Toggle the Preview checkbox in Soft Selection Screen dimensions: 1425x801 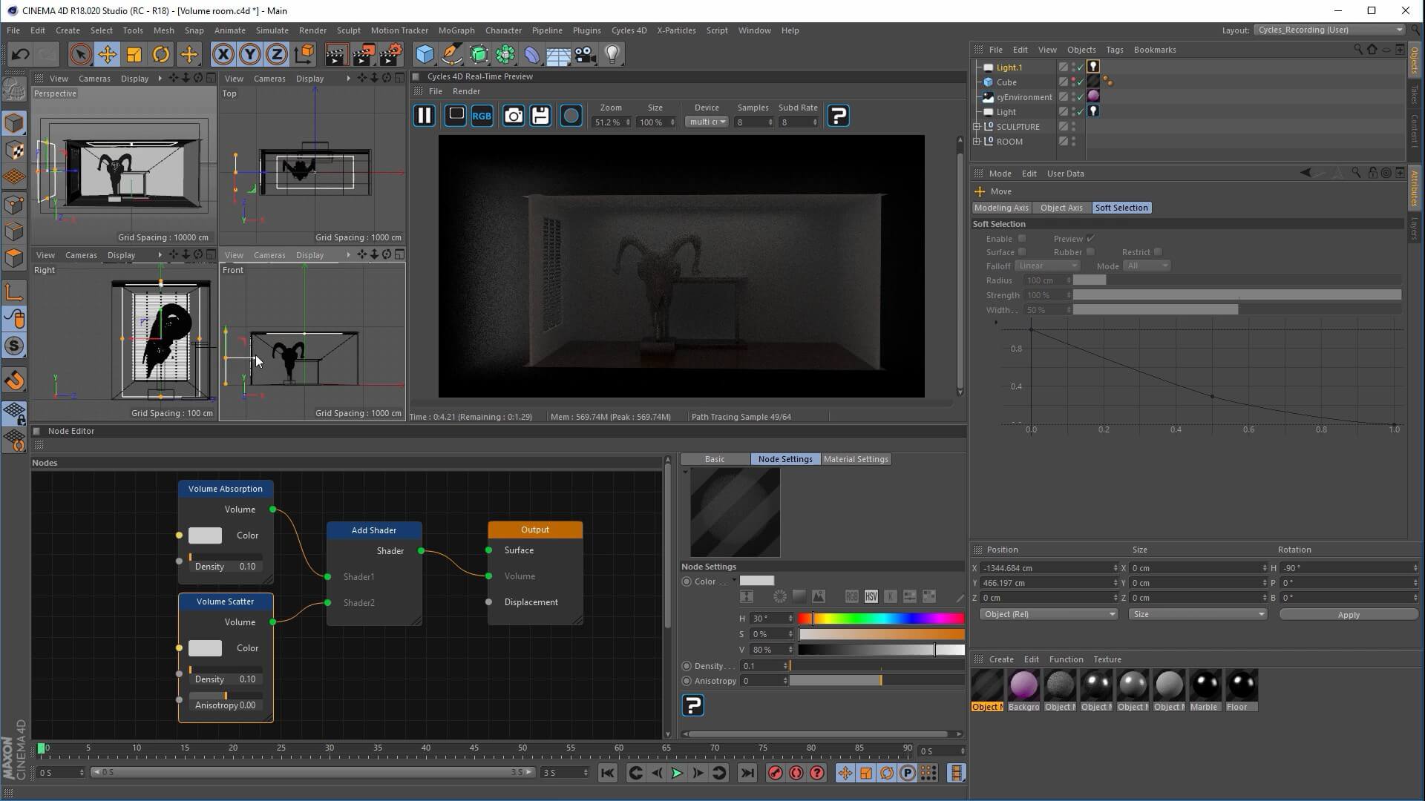click(1090, 239)
